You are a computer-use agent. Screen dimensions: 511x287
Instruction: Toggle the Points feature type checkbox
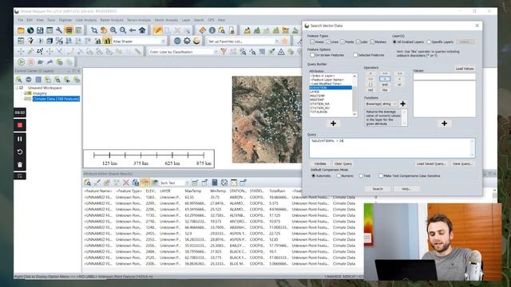point(343,42)
